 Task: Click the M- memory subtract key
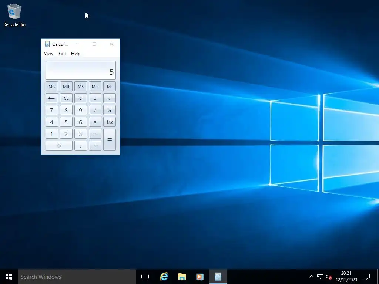[110, 87]
